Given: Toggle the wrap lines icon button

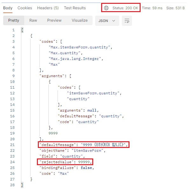Looking at the screenshot, I should tap(127, 21).
